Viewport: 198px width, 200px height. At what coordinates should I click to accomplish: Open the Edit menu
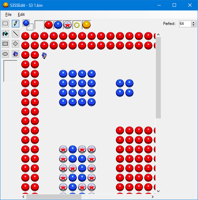pos(21,15)
